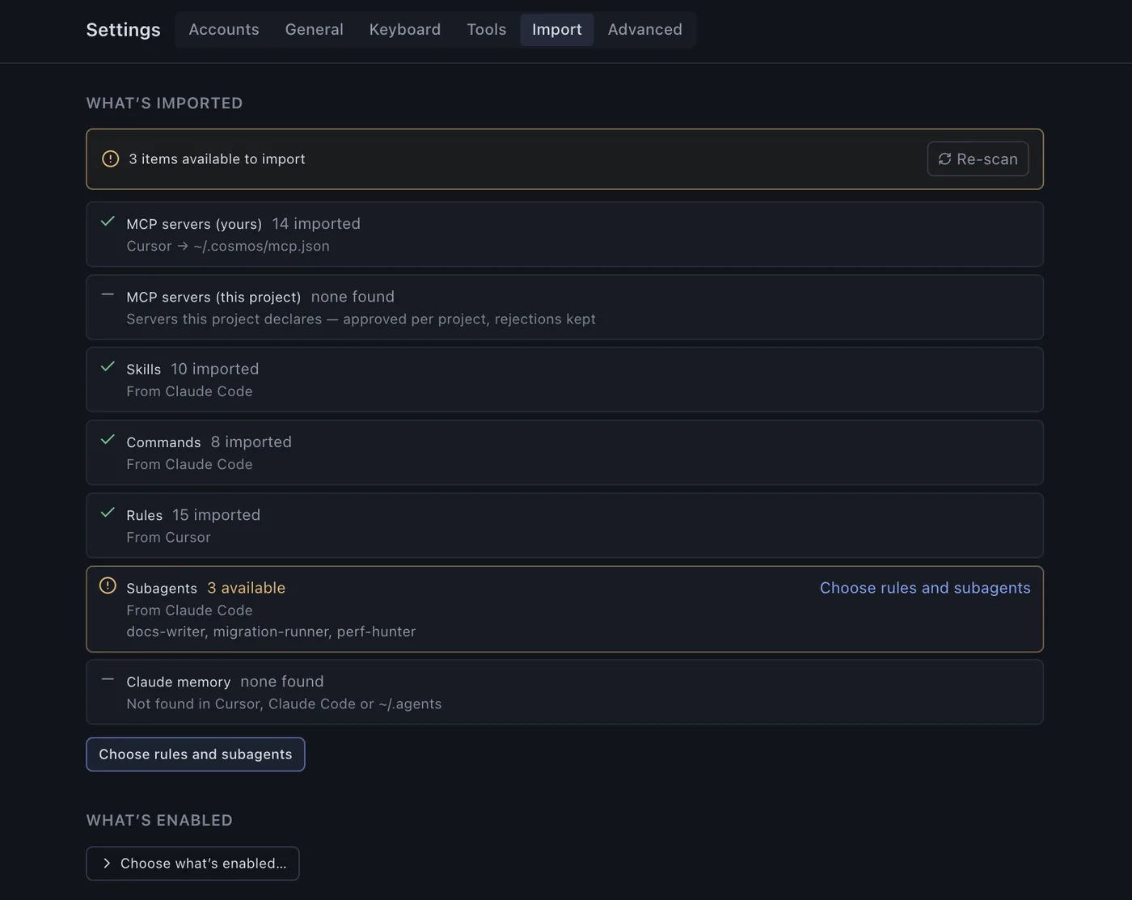
Task: Click the WHAT'S IMPORTED section heading
Action: pyautogui.click(x=165, y=104)
